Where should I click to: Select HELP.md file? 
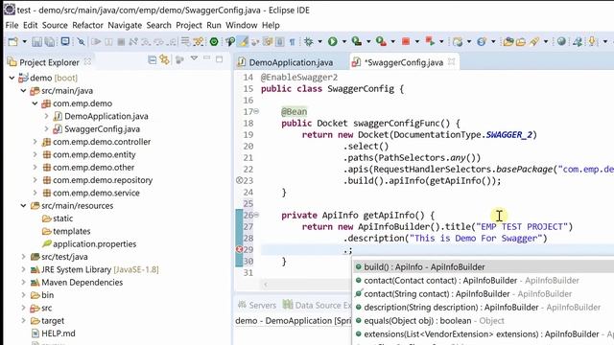tap(58, 333)
